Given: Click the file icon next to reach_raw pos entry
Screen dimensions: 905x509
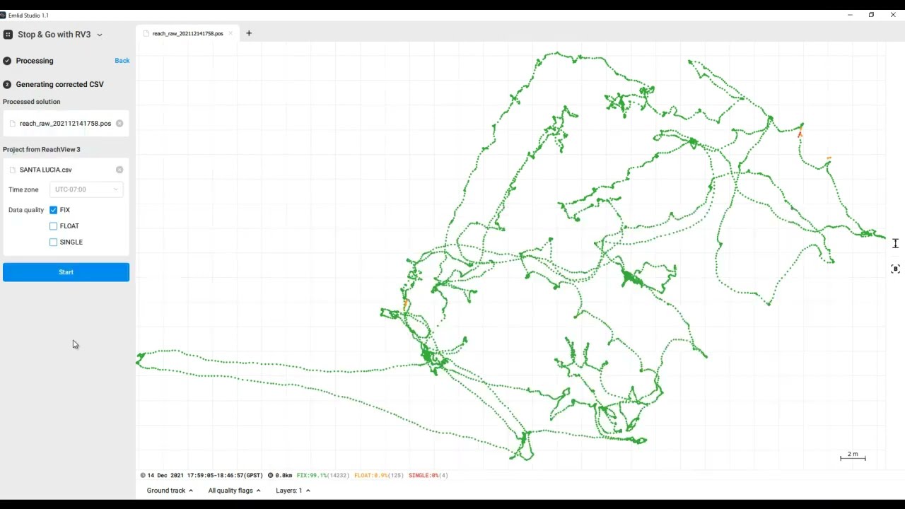Looking at the screenshot, I should (x=12, y=124).
